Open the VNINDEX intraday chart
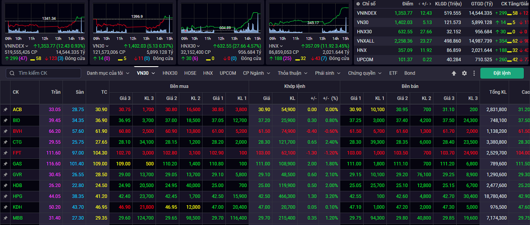 44,19
